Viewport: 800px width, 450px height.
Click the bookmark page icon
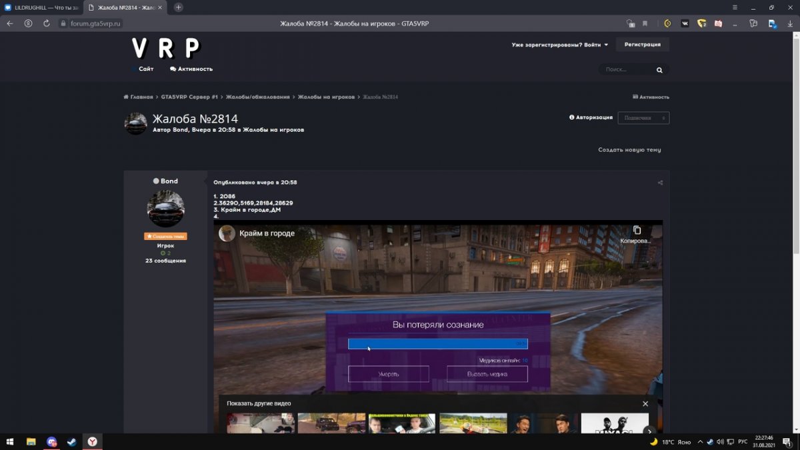(645, 23)
